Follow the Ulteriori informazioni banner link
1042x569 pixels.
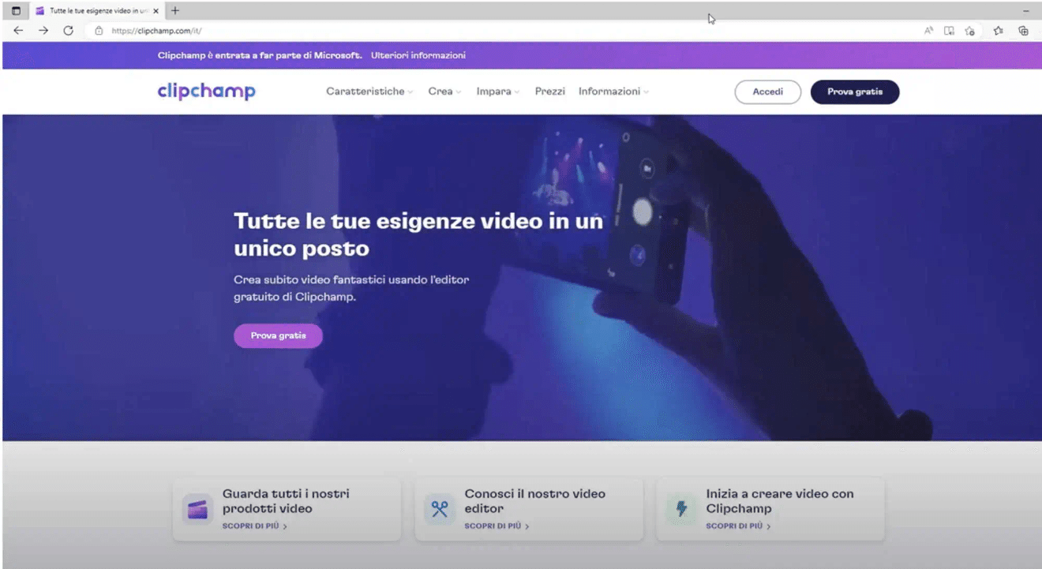click(x=418, y=55)
